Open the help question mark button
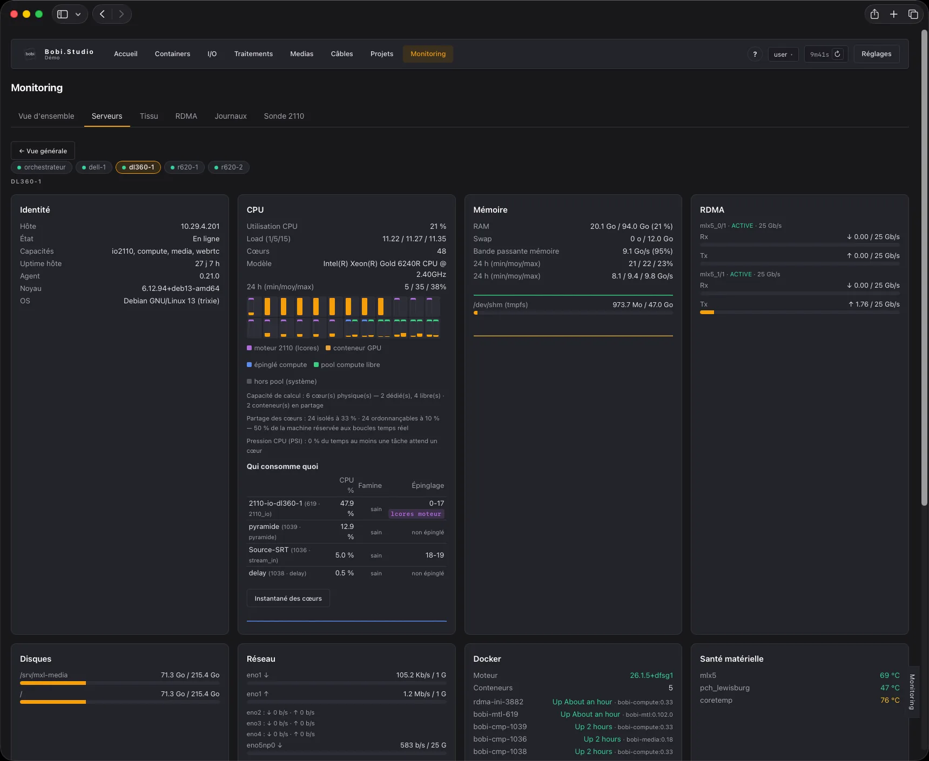Viewport: 929px width, 761px height. click(x=755, y=54)
